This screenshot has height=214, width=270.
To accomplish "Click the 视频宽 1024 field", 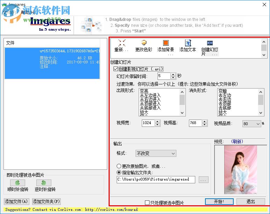I will (148, 123).
